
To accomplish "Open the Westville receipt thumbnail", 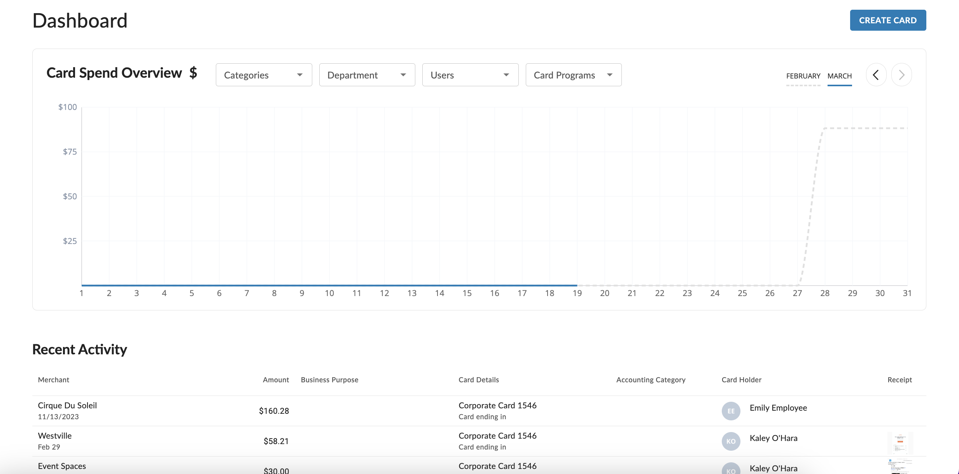I will (899, 443).
